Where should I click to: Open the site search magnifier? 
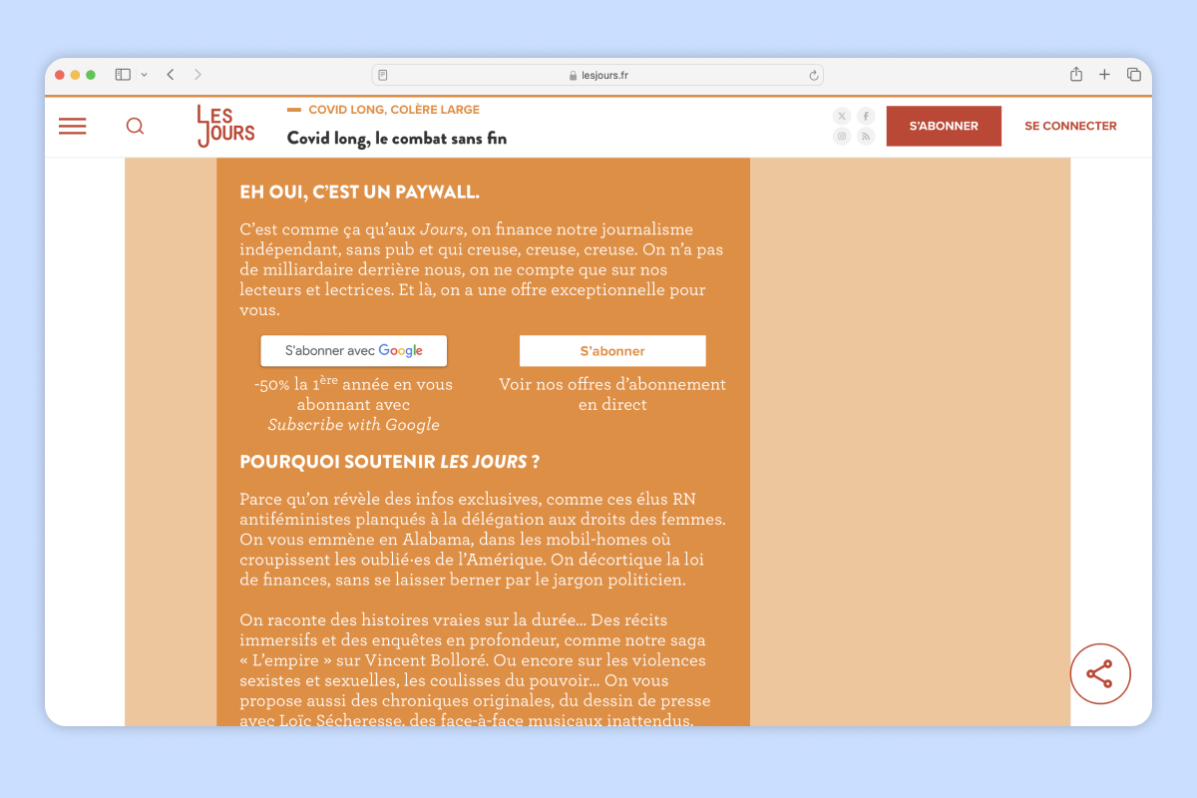(x=135, y=126)
